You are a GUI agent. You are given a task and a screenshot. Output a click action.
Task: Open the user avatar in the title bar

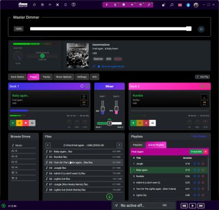[196, 5]
